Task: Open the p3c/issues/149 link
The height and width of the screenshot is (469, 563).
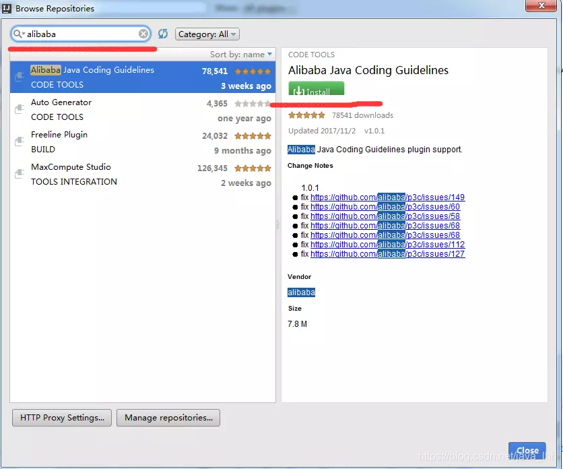Action: [x=387, y=197]
